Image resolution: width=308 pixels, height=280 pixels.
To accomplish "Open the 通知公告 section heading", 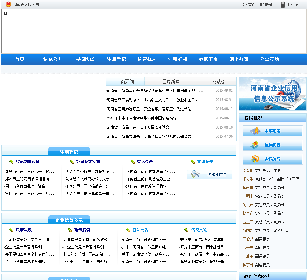I will coord(140,230).
